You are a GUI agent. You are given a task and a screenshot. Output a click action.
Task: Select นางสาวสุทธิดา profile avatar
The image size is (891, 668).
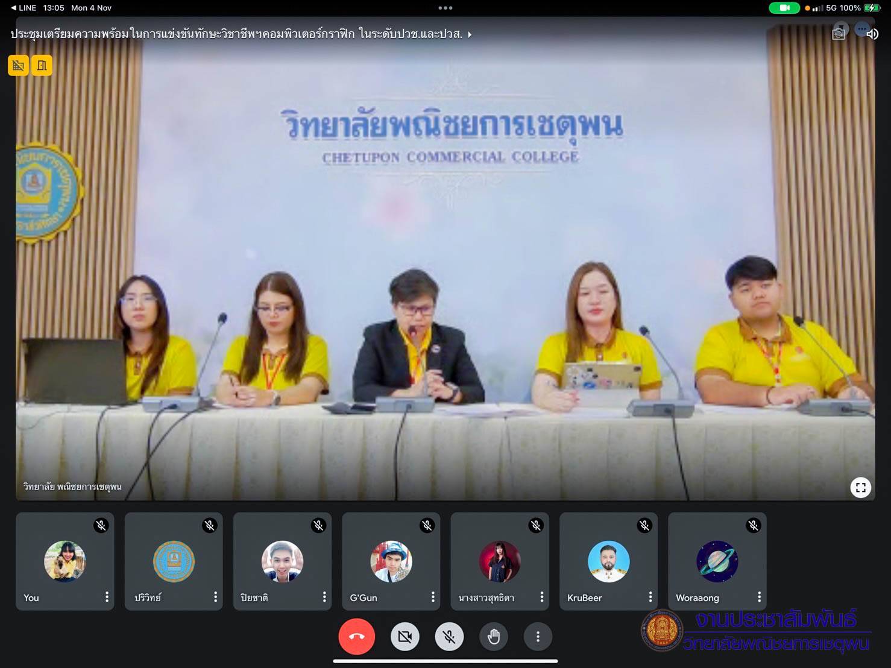click(500, 561)
